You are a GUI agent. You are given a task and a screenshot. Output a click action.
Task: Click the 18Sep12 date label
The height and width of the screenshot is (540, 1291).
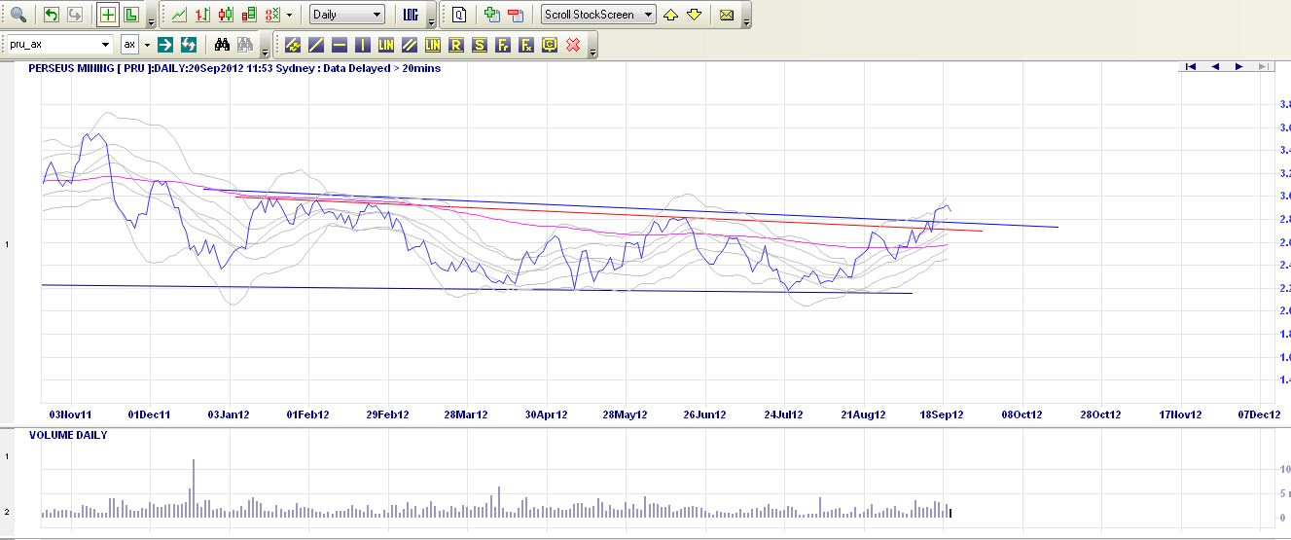(943, 414)
